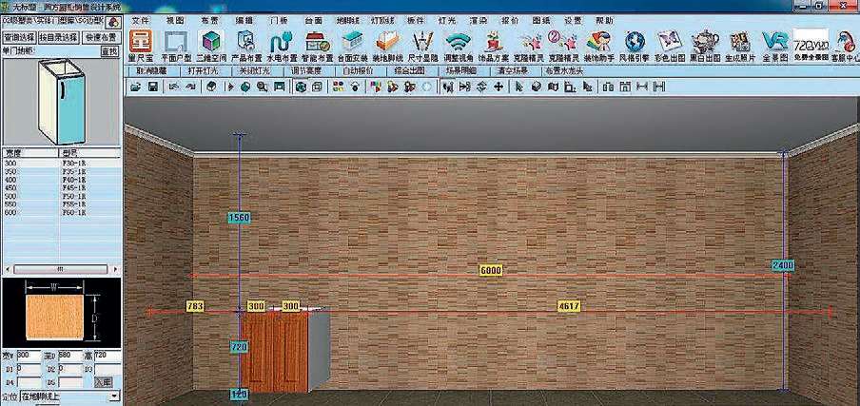Click the cabinet preview thumbnail
Screen dimensions: 860x406
[x=61, y=101]
